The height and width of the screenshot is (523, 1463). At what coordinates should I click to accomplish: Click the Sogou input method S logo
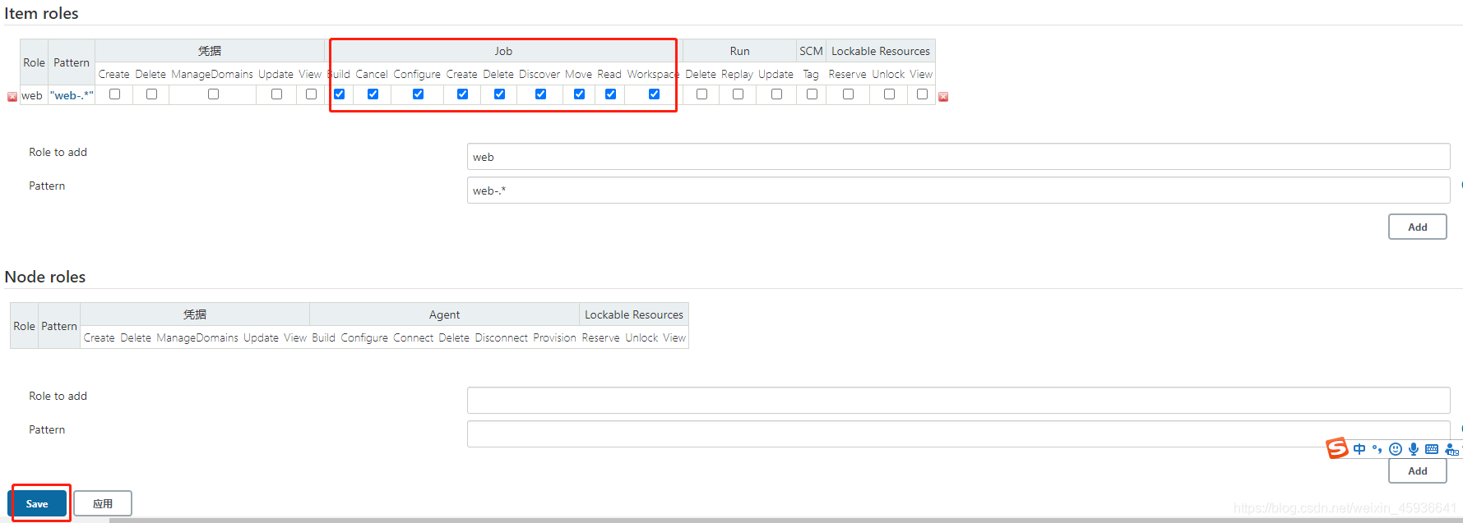point(1337,448)
